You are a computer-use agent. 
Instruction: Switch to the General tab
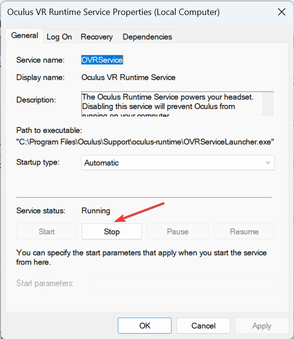[25, 36]
